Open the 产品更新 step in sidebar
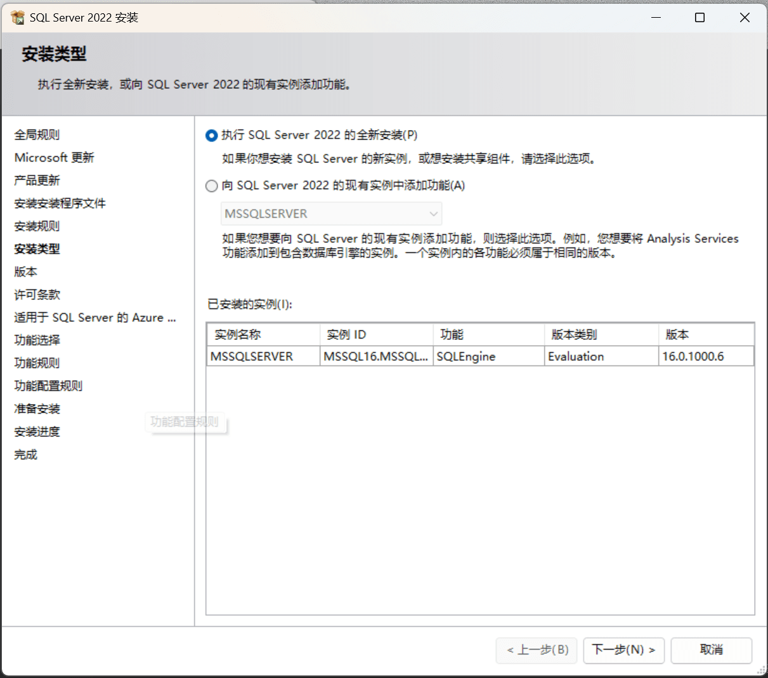The height and width of the screenshot is (678, 768). click(37, 180)
